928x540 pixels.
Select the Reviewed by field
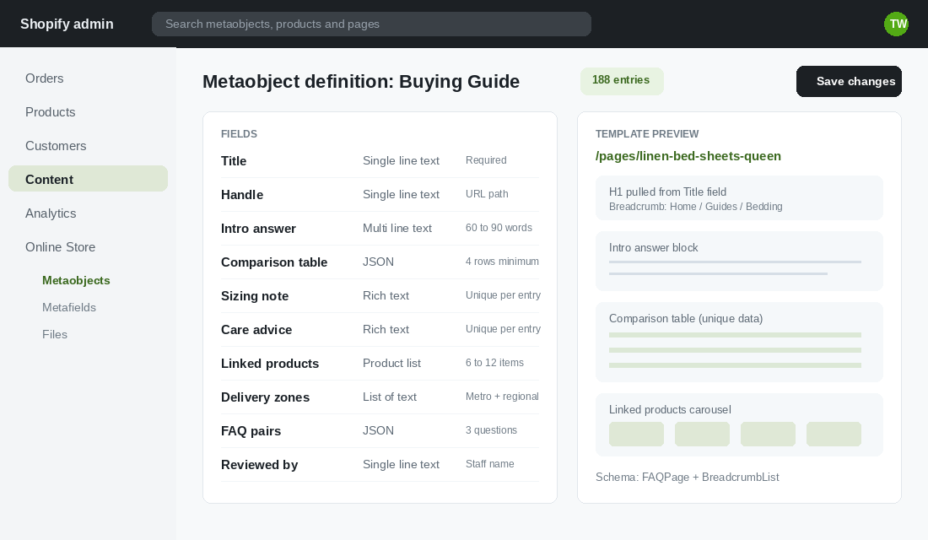tap(380, 464)
